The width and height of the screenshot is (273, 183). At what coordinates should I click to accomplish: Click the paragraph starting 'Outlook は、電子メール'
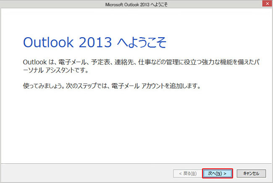point(141,66)
